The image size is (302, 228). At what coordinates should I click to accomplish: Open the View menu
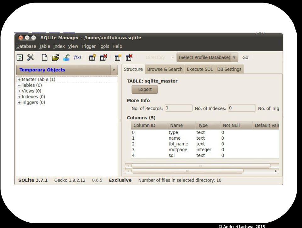coord(73,46)
